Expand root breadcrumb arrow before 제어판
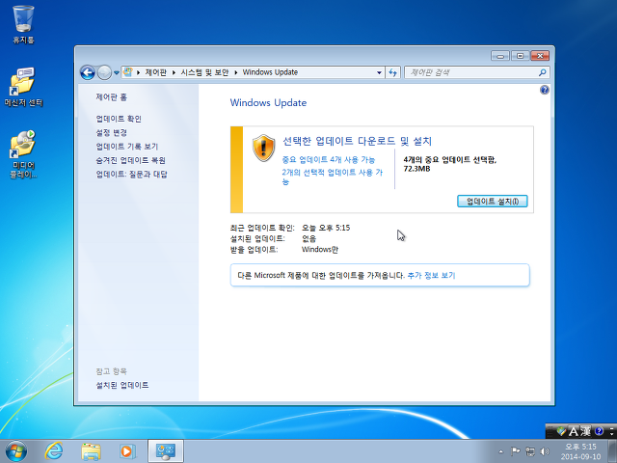This screenshot has height=463, width=617. pos(138,72)
